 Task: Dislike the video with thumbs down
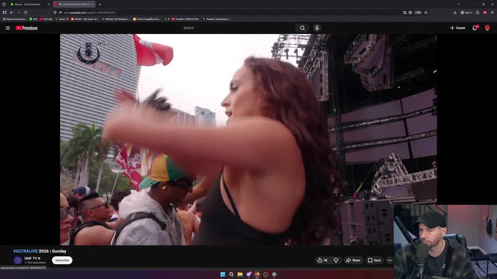336,260
